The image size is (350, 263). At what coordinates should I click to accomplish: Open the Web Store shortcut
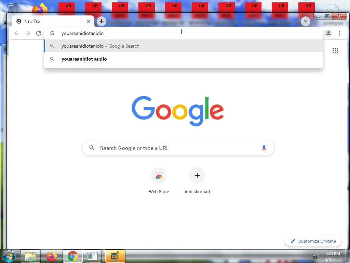click(159, 181)
